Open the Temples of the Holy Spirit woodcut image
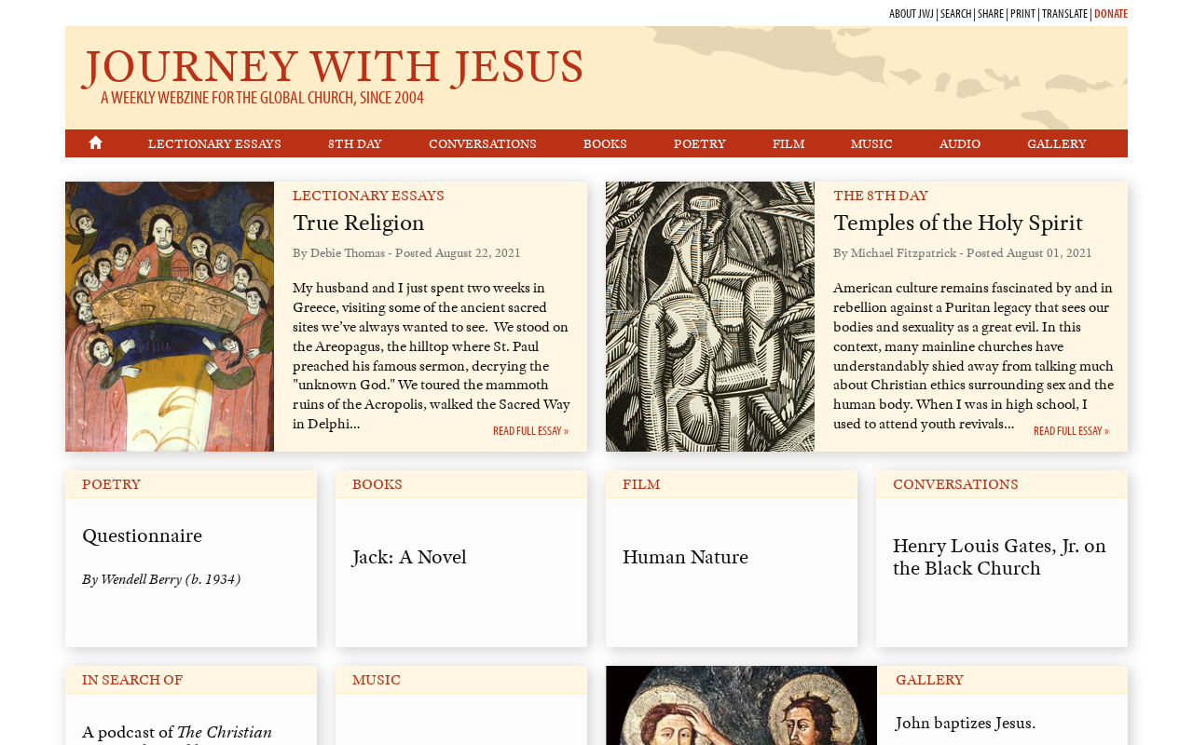Viewport: 1193px width, 745px height. (x=710, y=317)
